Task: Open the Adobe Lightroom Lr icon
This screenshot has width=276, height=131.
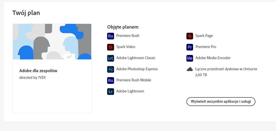Action: click(110, 92)
